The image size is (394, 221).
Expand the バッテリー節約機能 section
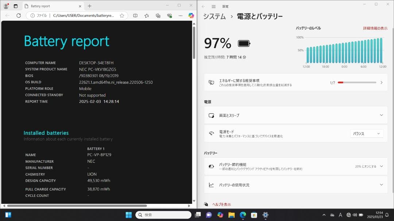[x=381, y=166]
